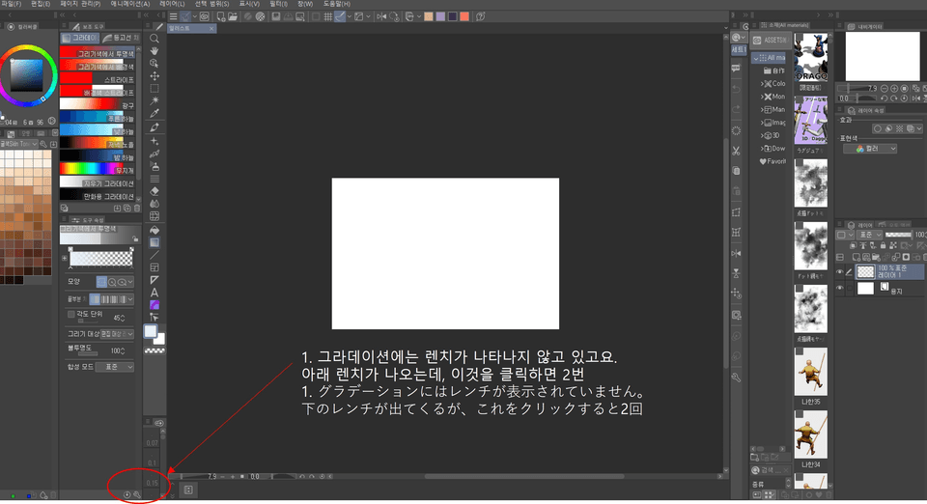927x504 pixels.
Task: Open 합성 모드 dropdown
Action: pyautogui.click(x=115, y=367)
